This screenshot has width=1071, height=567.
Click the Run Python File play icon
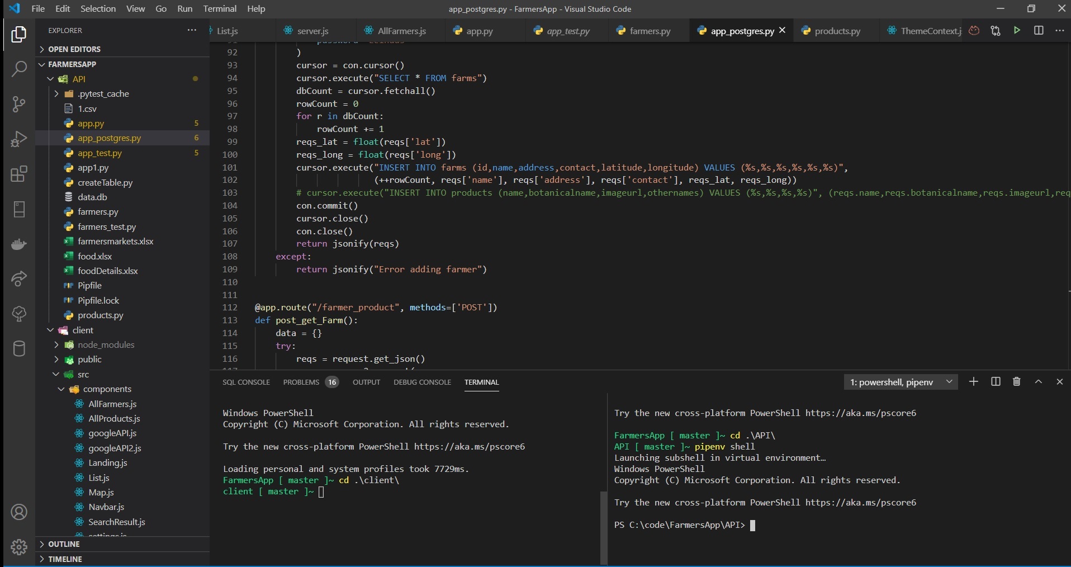pyautogui.click(x=1017, y=31)
